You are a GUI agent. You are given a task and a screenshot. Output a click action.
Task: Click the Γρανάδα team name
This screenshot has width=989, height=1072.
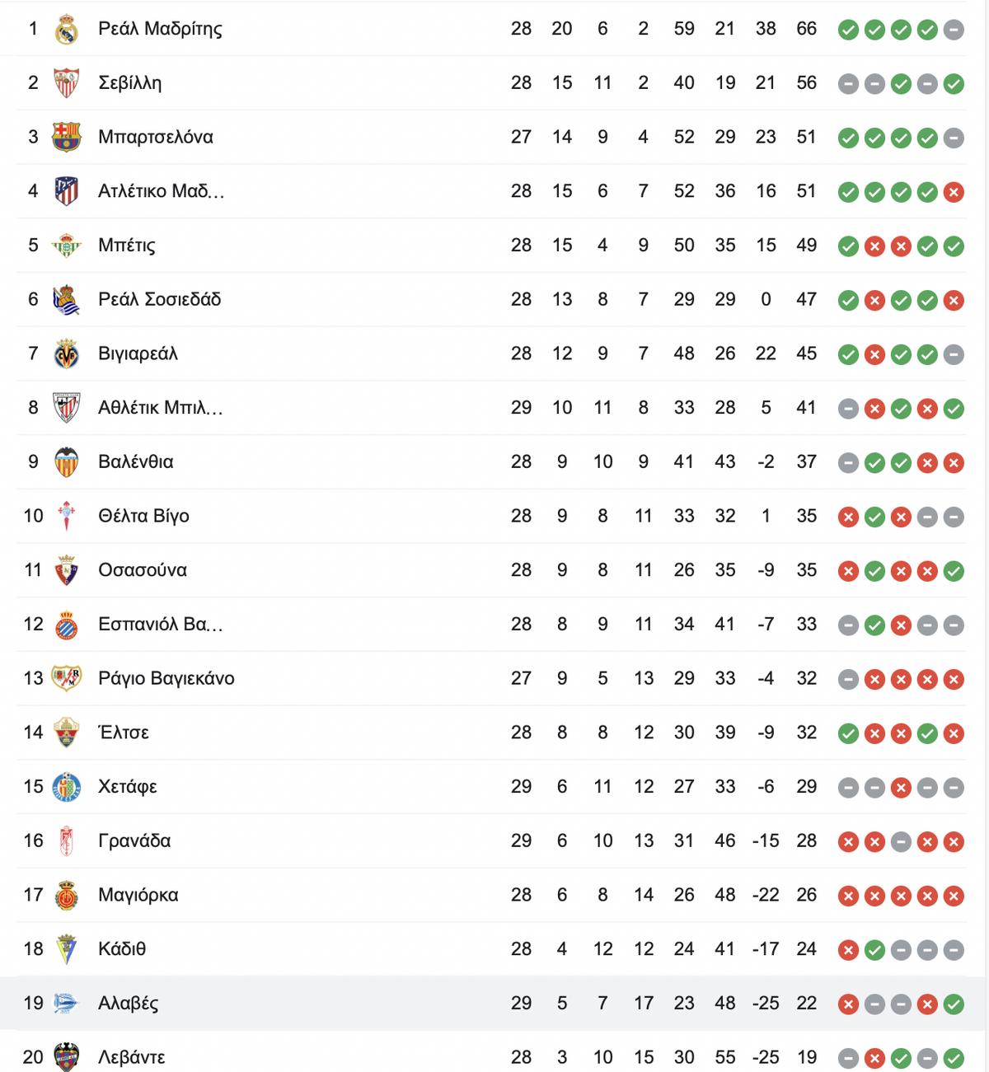(134, 840)
